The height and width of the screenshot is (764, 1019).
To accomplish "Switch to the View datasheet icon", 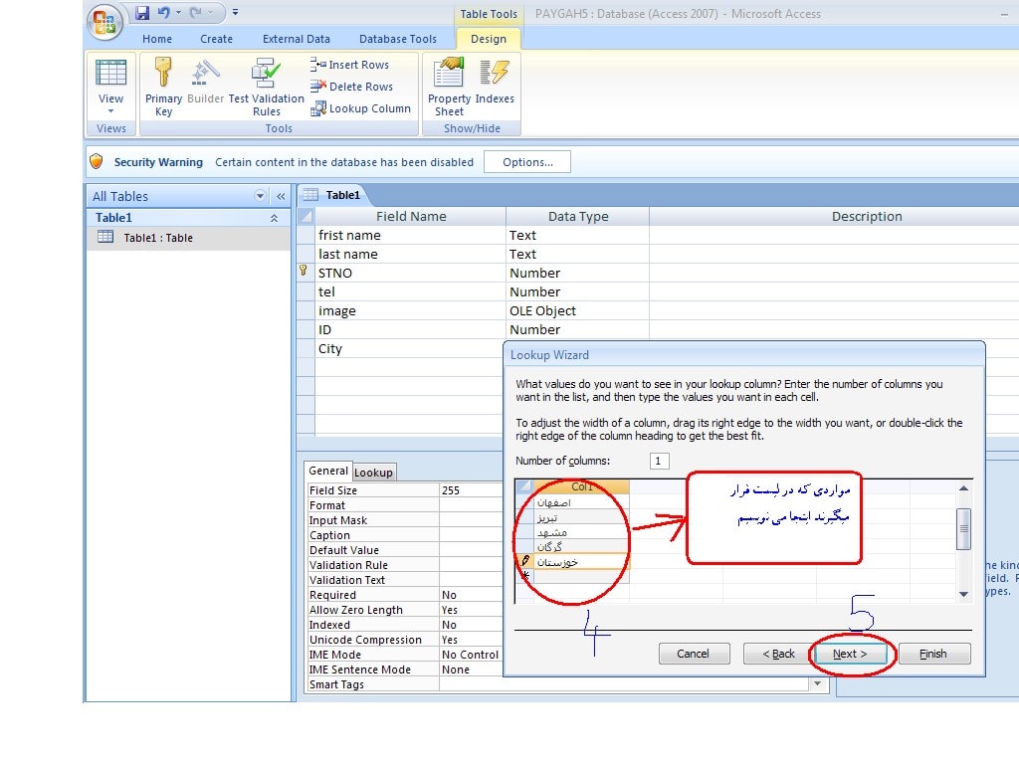I will [111, 72].
